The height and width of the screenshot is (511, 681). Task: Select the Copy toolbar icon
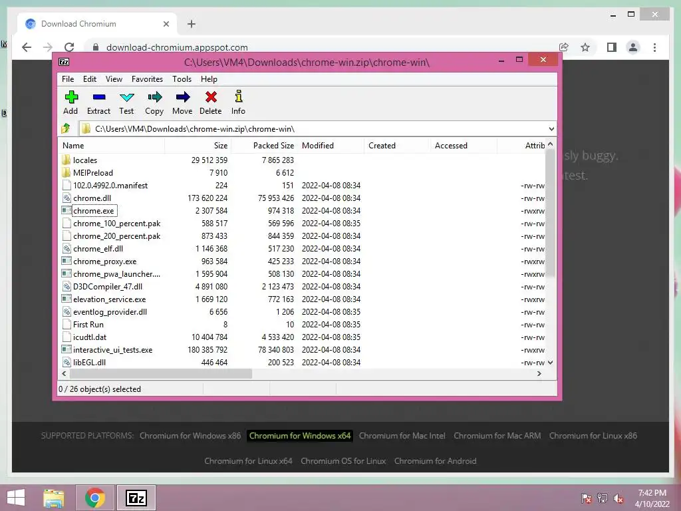[x=154, y=97]
